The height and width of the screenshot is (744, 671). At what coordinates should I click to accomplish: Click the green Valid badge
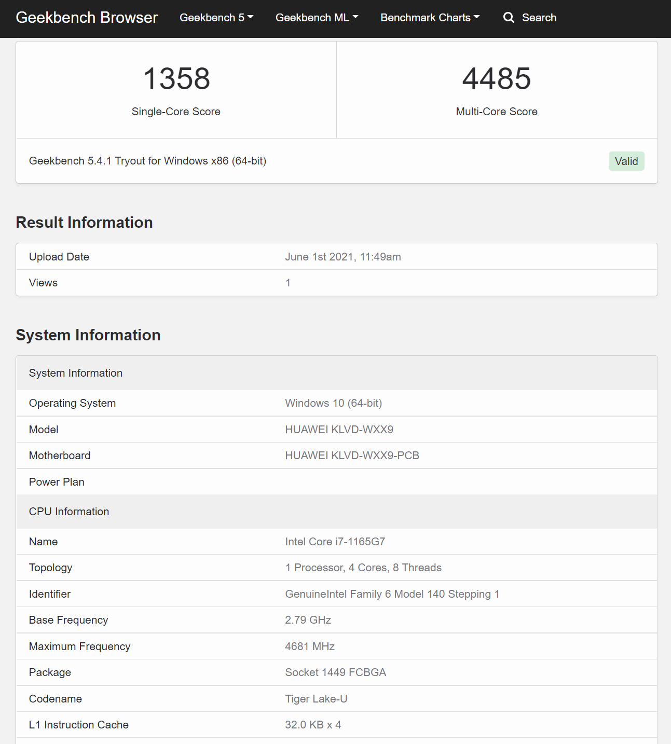point(626,161)
